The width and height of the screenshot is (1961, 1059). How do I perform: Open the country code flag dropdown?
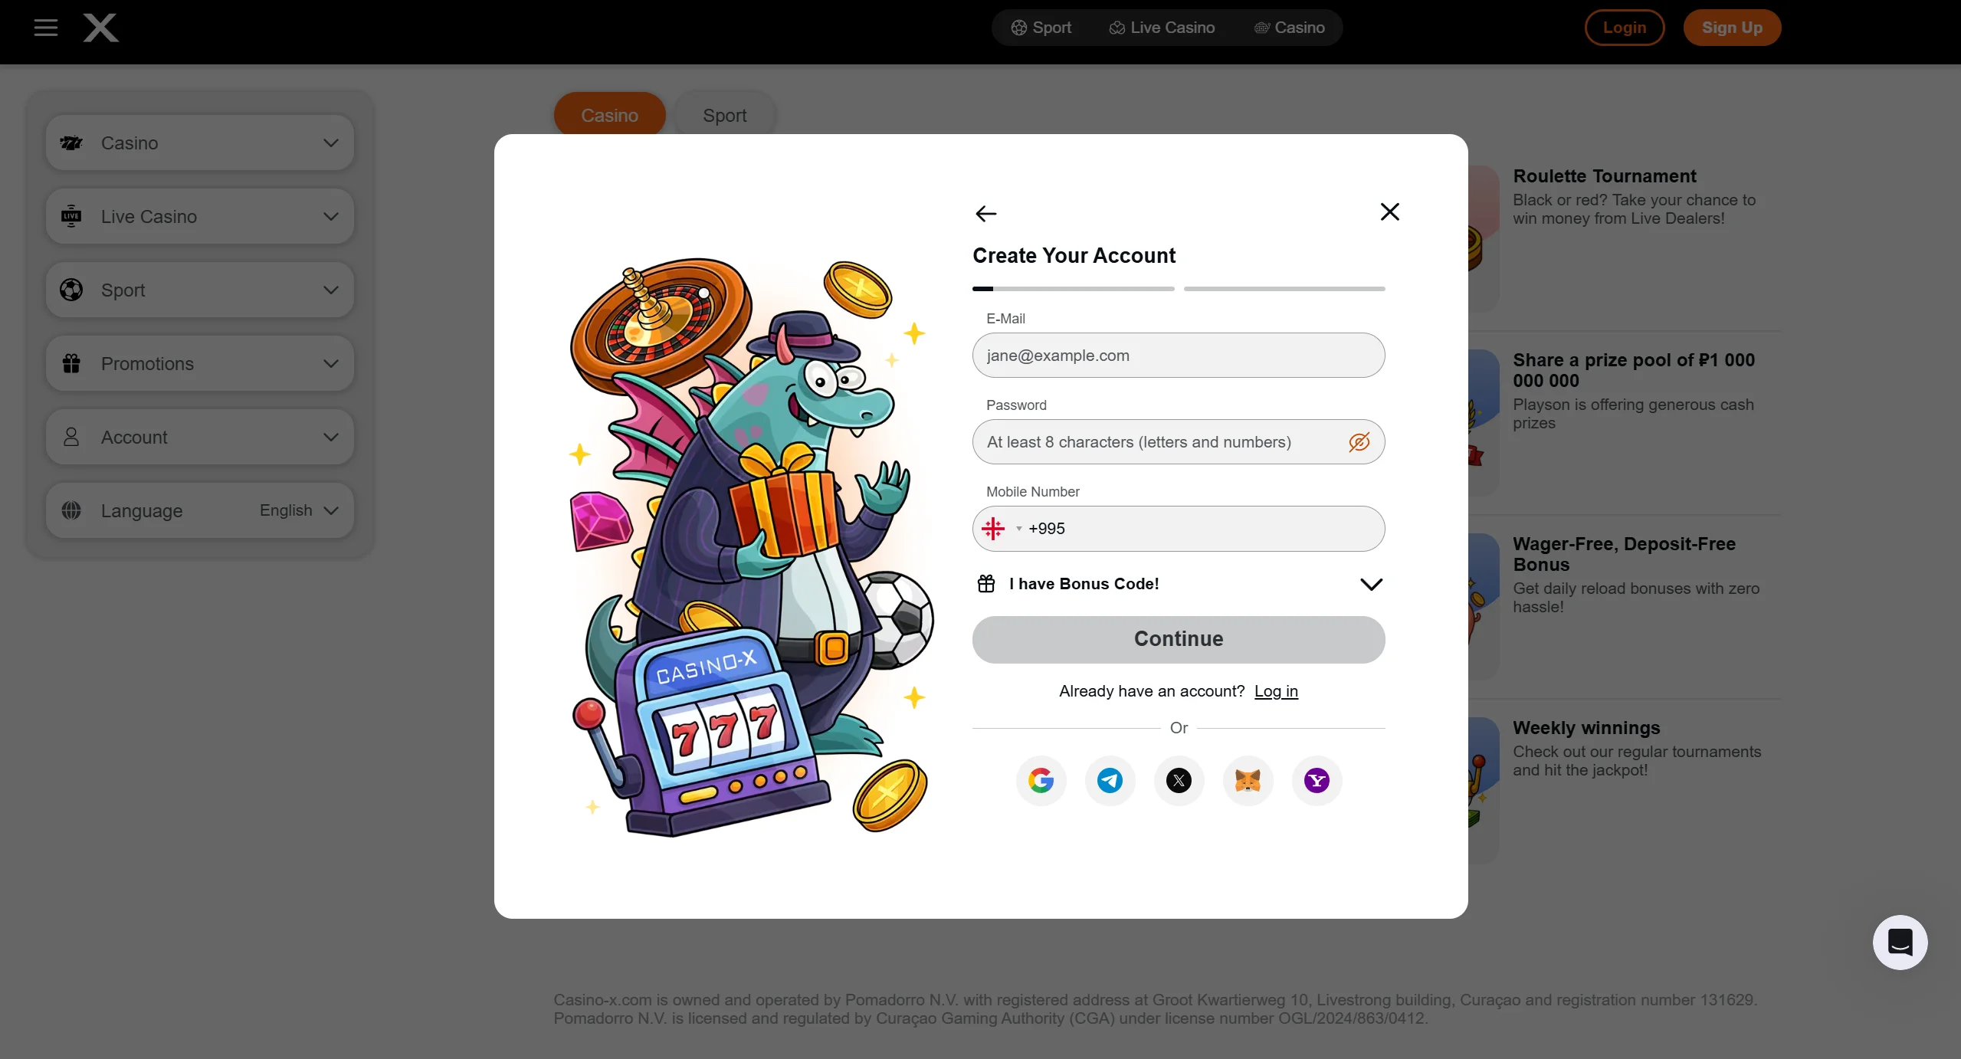click(1002, 529)
